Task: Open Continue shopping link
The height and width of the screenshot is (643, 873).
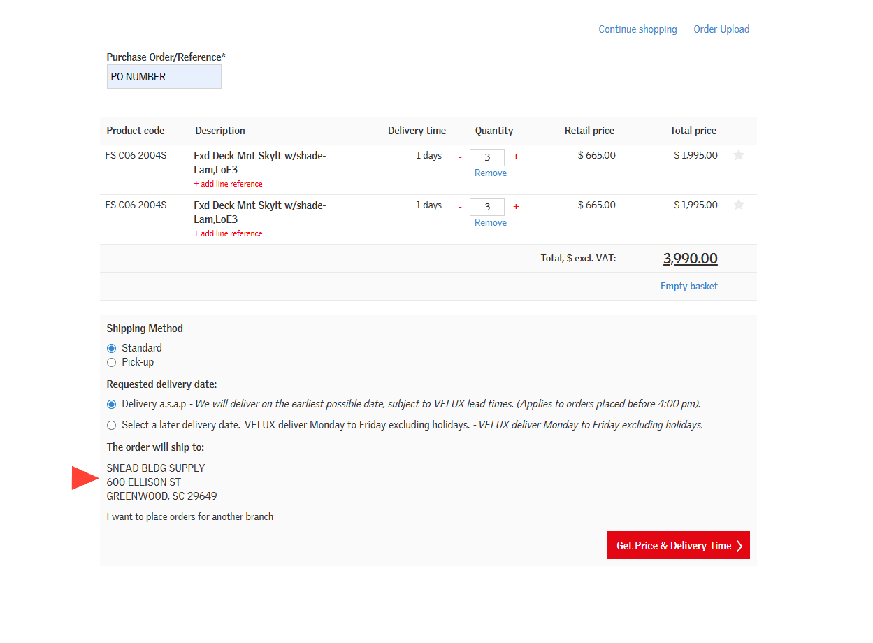Action: coord(637,29)
